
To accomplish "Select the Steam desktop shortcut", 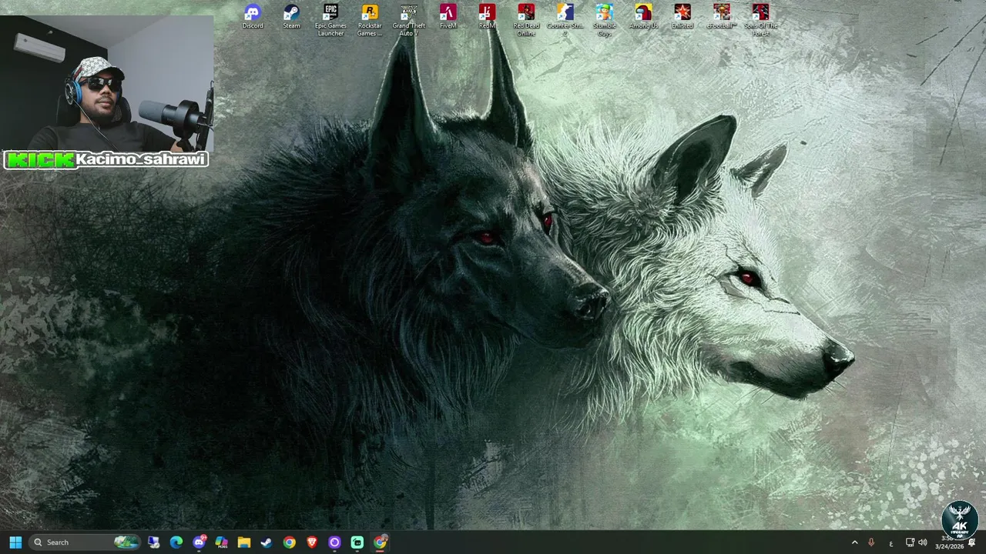I will click(x=291, y=17).
